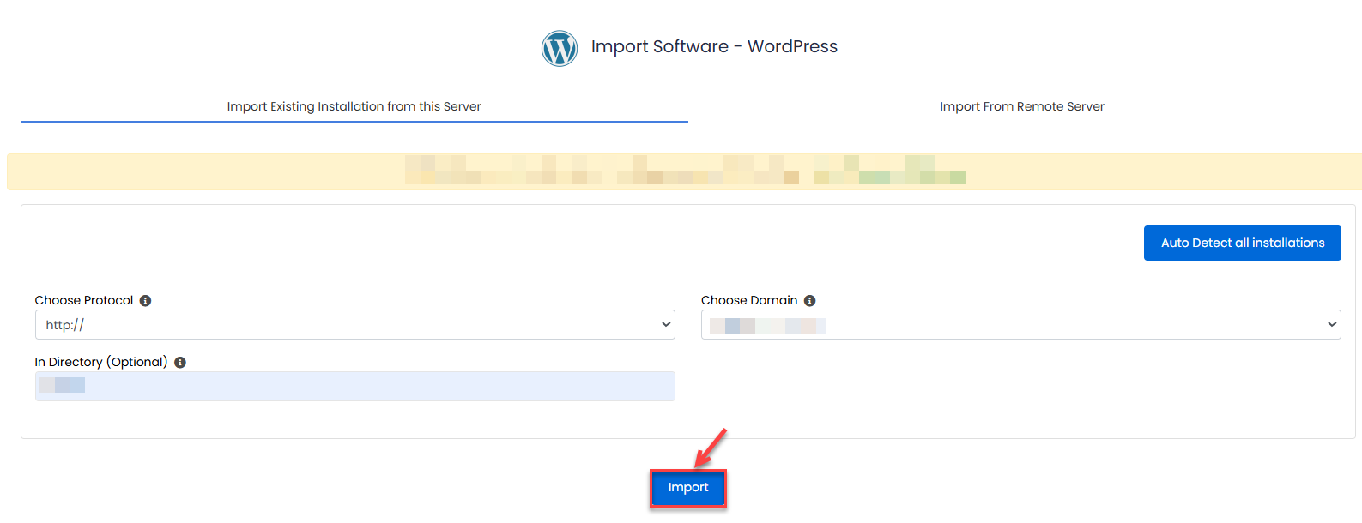
Task: Click the Import button
Action: pos(688,488)
